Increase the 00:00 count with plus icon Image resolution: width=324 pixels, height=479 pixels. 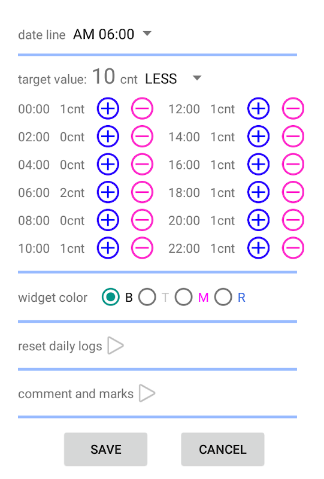108,108
